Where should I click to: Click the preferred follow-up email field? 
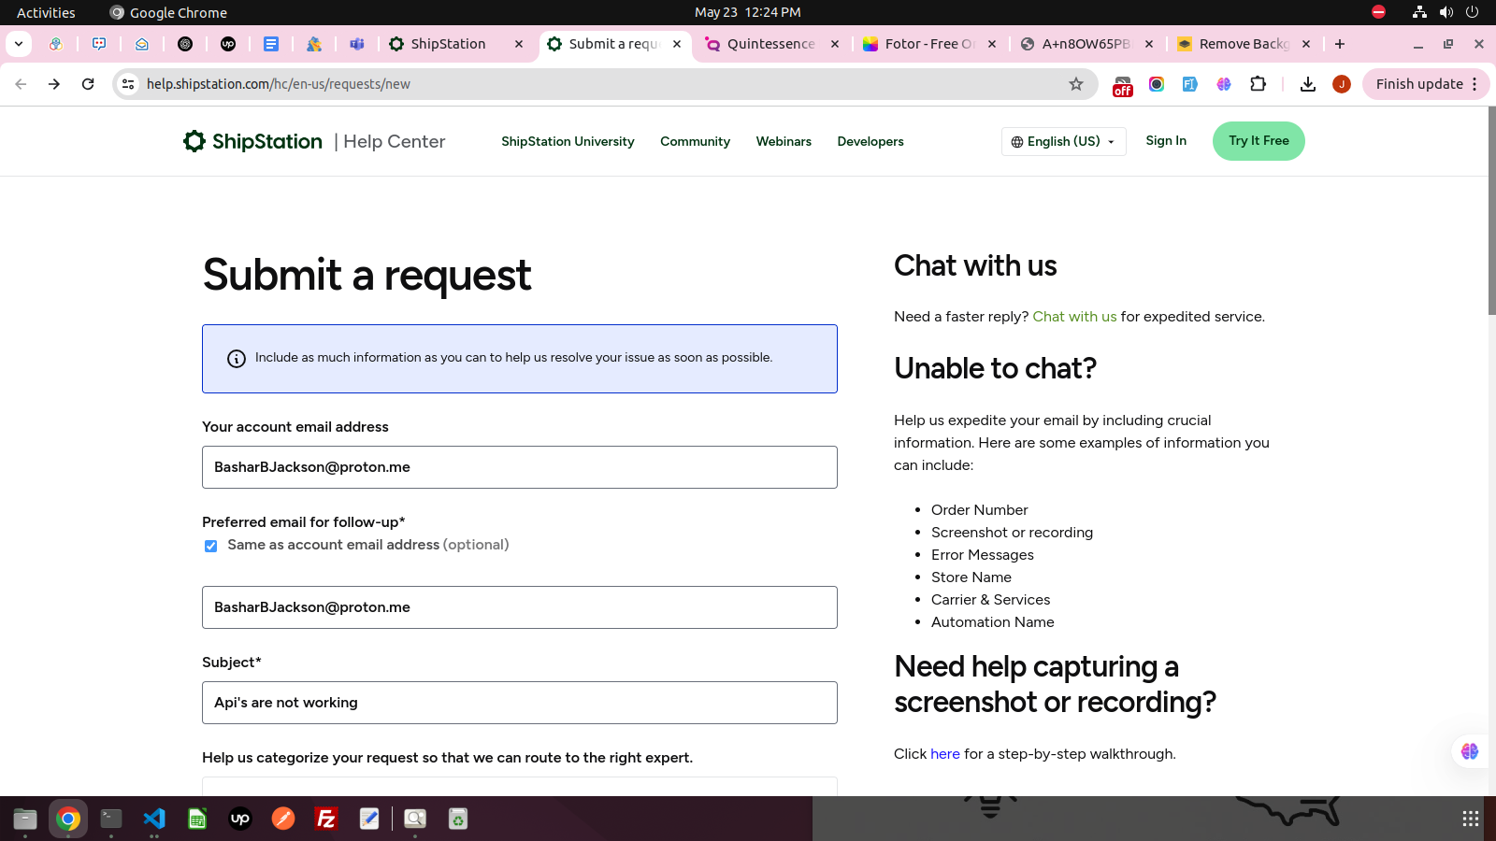tap(520, 607)
